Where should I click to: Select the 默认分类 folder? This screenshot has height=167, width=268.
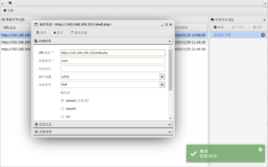(238, 35)
